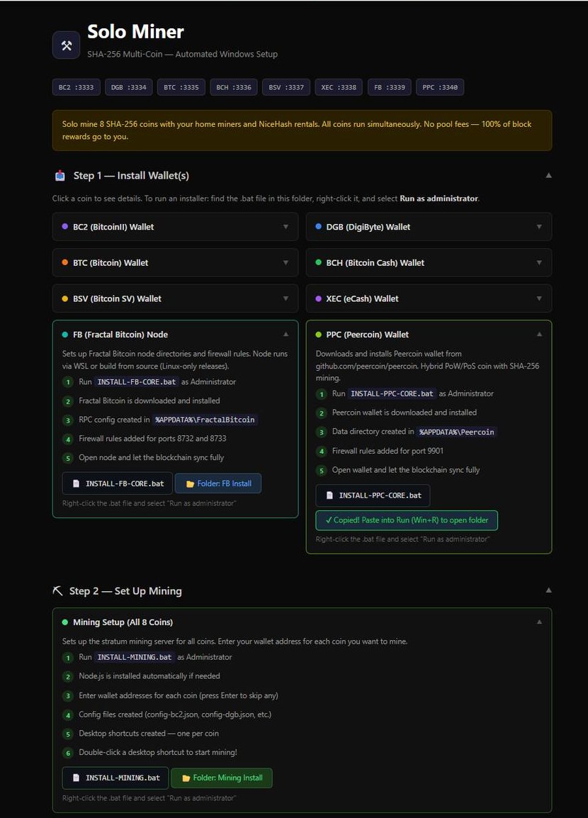Viewport: 588px width, 818px height.
Task: Click the Step 1 wallet icon
Action: tap(60, 176)
